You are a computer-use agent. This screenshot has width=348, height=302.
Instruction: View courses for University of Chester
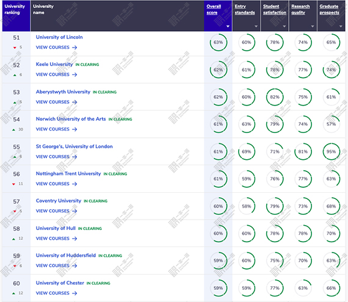tap(56, 293)
